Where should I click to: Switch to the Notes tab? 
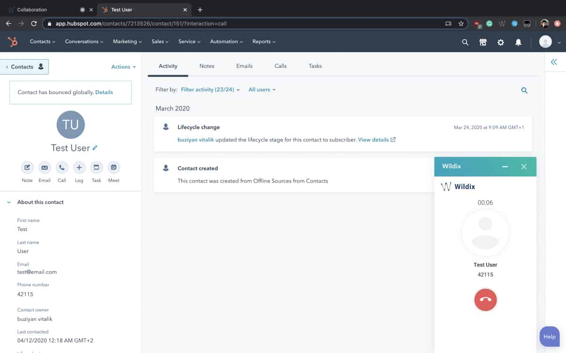[x=207, y=66]
